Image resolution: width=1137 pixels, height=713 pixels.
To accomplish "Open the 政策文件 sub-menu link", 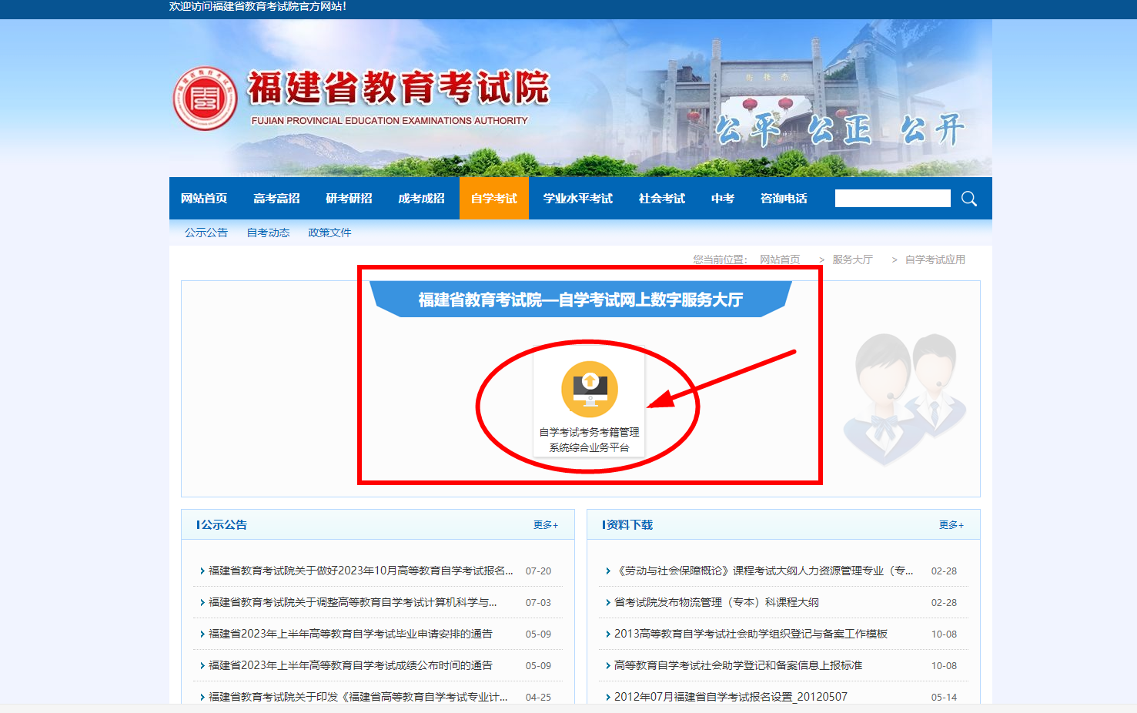I will tap(329, 233).
